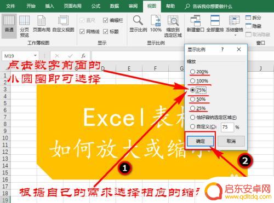
Task: Click the custom zoom percentage field
Action: [x=227, y=127]
